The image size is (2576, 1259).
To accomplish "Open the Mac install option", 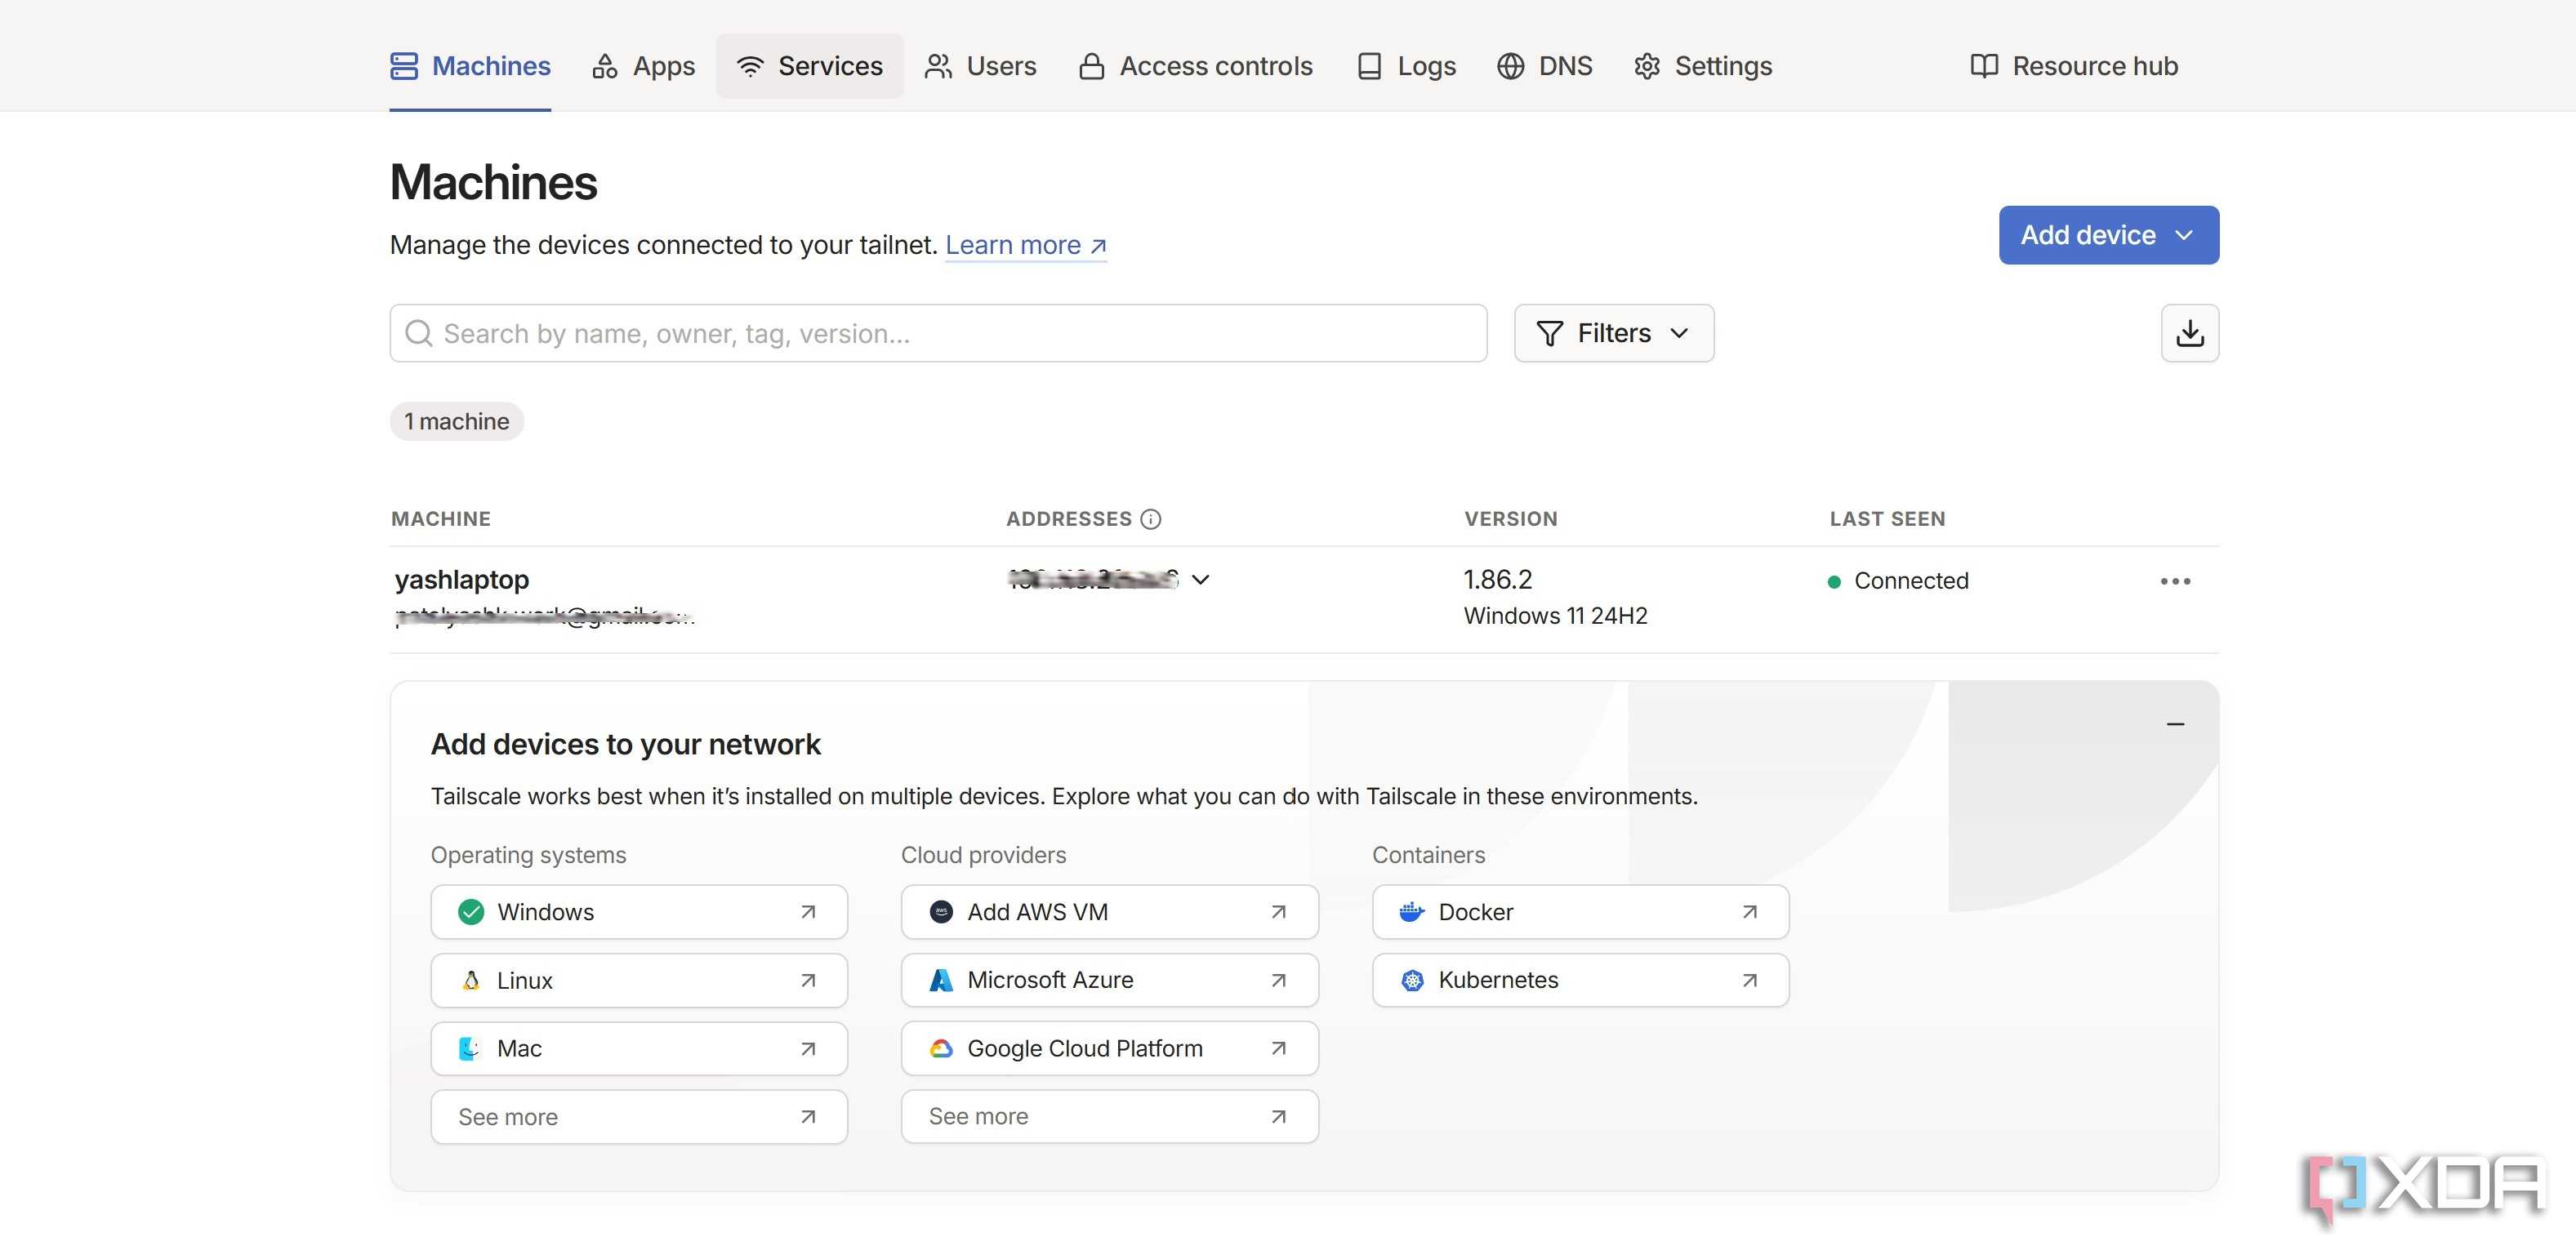I will (x=639, y=1048).
